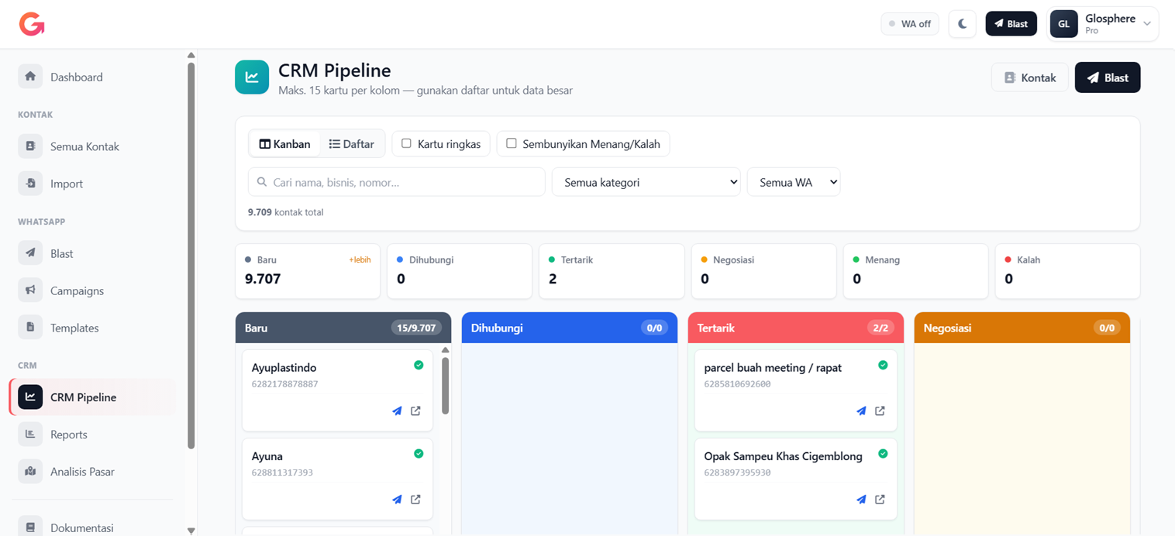Click the sidebar scrollbar down arrow
Viewport: 1175px width, 536px height.
[191, 531]
